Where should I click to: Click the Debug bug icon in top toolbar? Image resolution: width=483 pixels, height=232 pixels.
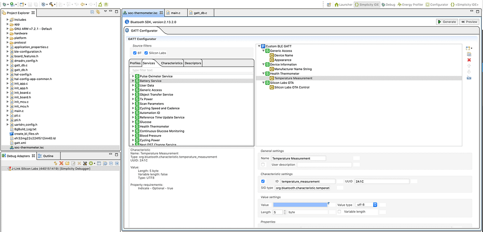coord(4,5)
